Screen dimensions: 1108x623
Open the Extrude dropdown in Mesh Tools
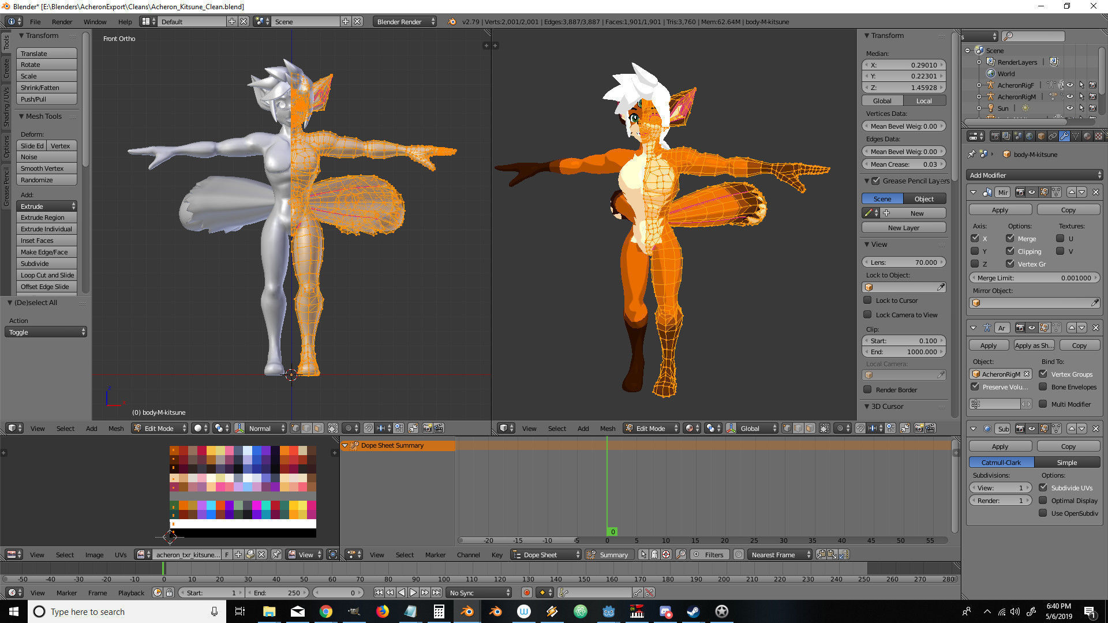click(47, 206)
